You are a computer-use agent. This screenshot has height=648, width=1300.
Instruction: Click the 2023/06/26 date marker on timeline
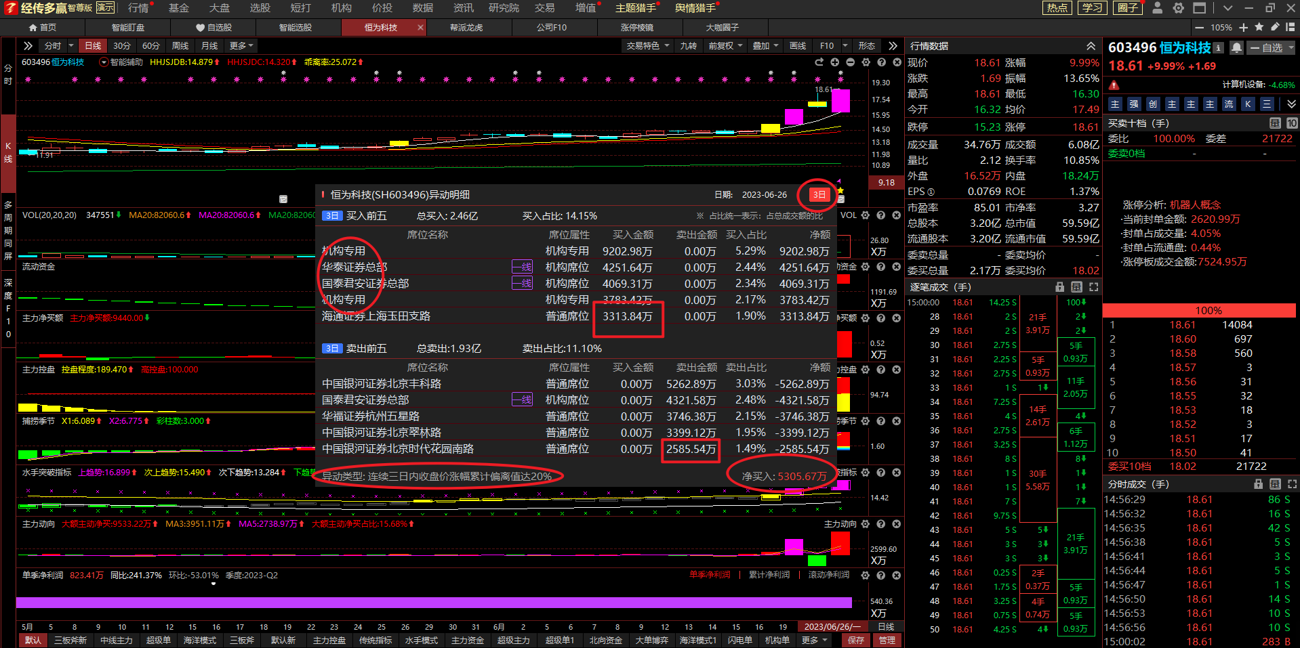coord(832,627)
